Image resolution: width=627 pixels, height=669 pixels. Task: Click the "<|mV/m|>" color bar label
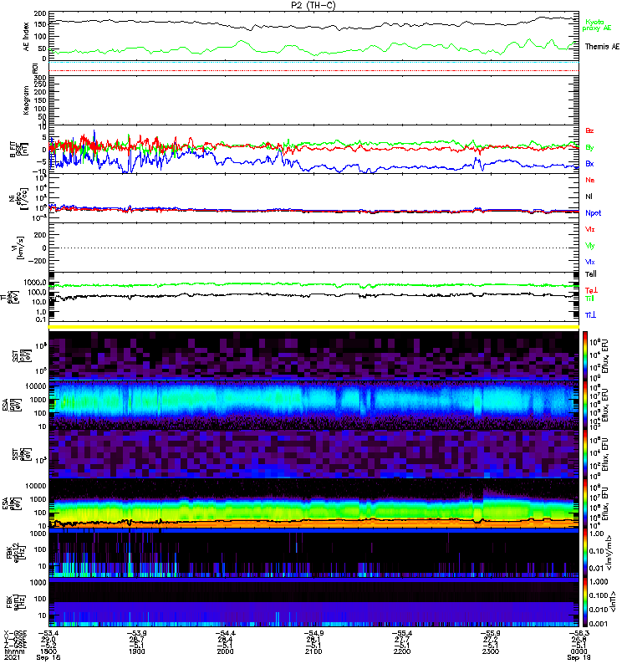[609, 553]
